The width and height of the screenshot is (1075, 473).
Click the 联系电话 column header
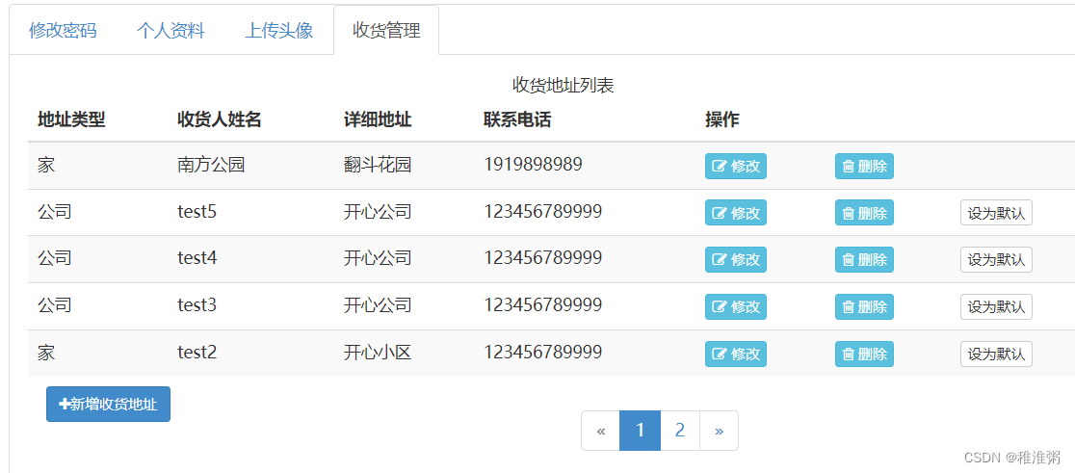click(517, 120)
